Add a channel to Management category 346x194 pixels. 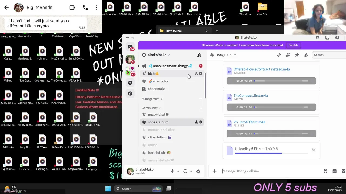click(x=201, y=99)
